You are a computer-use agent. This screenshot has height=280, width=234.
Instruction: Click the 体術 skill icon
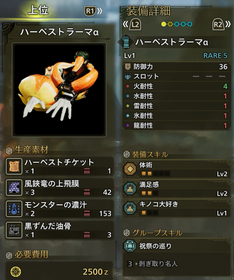[130, 168]
